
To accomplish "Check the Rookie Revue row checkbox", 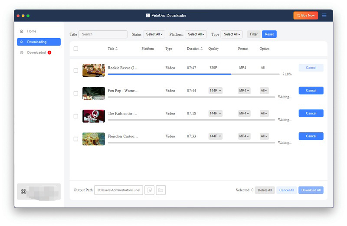I will [x=76, y=70].
